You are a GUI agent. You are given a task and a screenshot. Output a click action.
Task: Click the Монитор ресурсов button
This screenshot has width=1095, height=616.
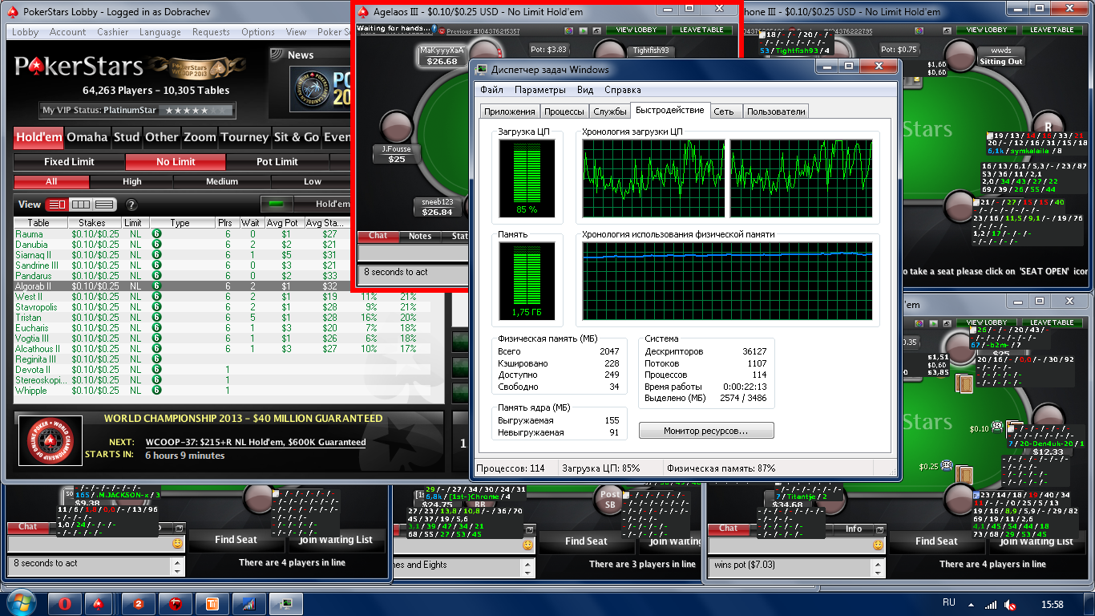click(706, 431)
